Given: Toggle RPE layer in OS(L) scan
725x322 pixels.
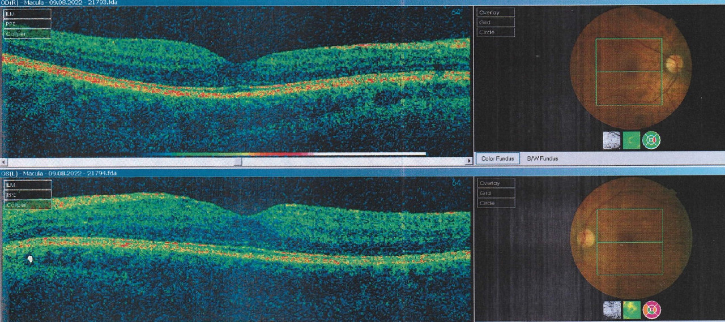Looking at the screenshot, I should [27, 195].
